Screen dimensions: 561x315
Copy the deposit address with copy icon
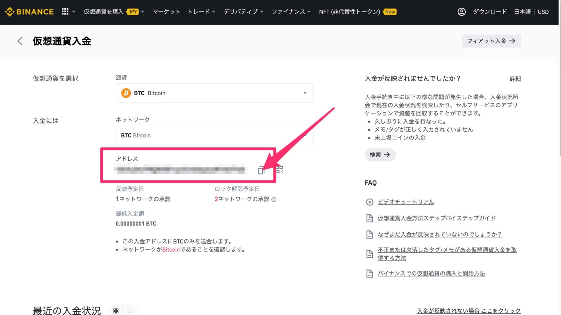[x=261, y=170]
